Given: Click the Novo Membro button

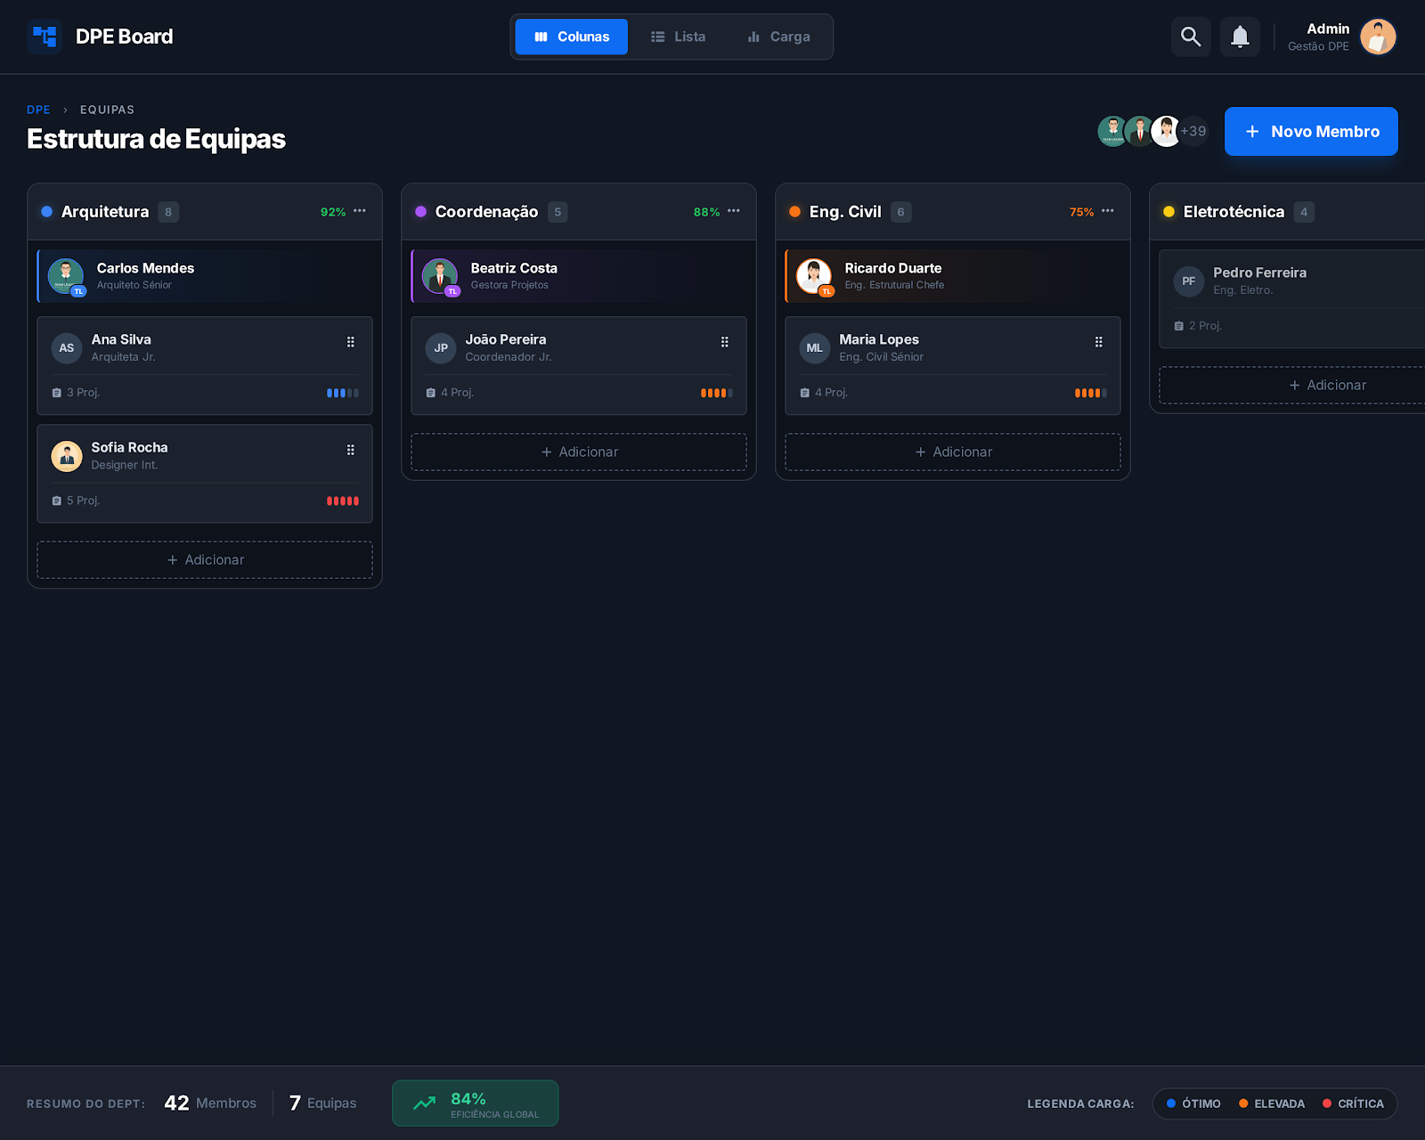Looking at the screenshot, I should point(1311,131).
